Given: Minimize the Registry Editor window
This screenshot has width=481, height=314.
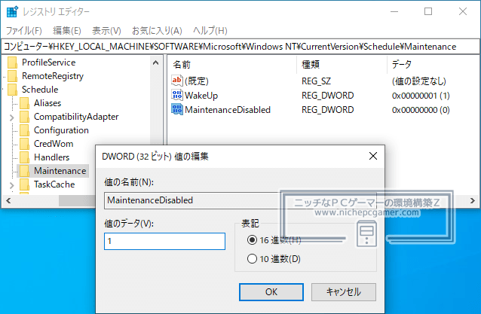Looking at the screenshot, I should (x=394, y=11).
